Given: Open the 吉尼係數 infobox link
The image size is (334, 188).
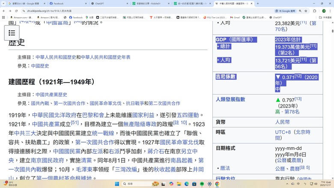Looking at the screenshot, I should 226,77.
